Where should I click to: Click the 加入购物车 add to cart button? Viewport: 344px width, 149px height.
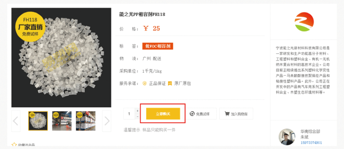pyautogui.click(x=236, y=114)
